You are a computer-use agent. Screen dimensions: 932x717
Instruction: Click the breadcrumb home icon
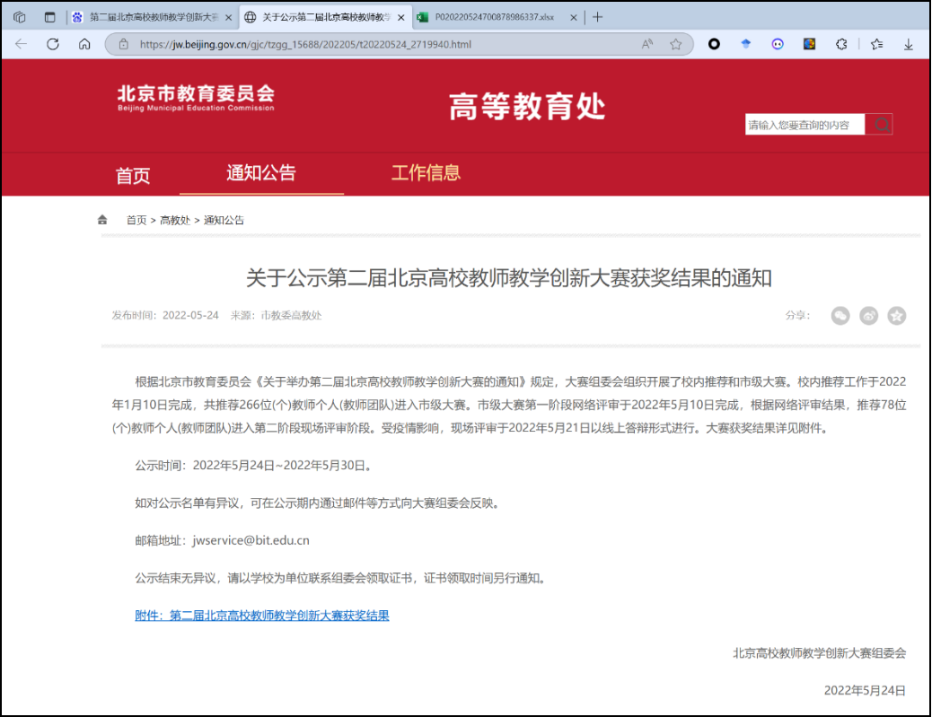[103, 220]
